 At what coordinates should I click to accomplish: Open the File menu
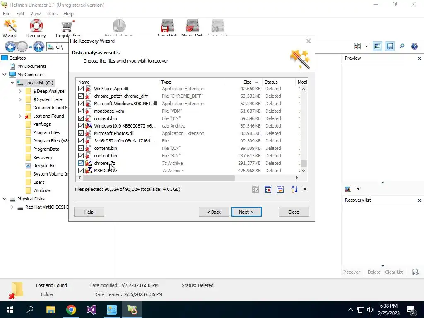(7, 14)
